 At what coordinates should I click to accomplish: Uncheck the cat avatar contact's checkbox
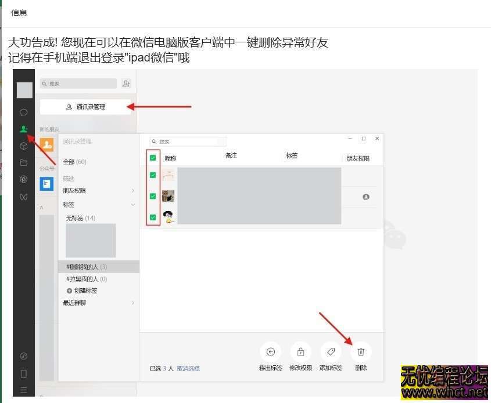(x=153, y=197)
